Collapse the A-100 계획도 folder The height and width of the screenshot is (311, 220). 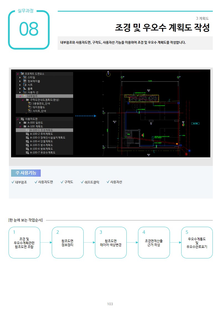point(20,127)
